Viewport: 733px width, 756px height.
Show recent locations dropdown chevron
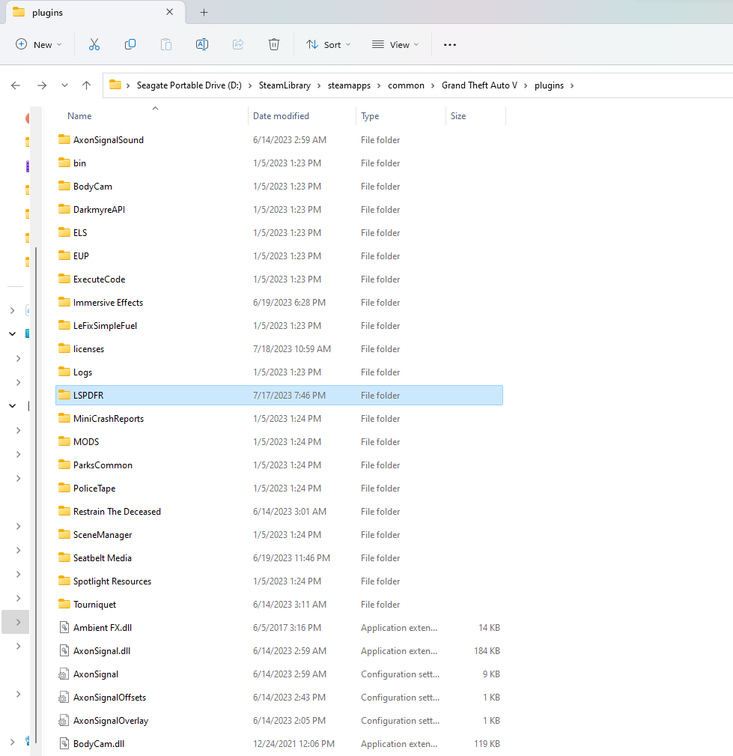[x=65, y=85]
